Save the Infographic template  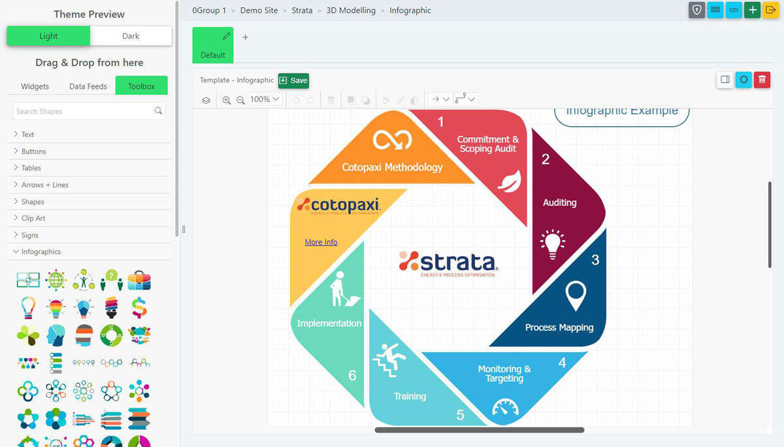tap(293, 80)
